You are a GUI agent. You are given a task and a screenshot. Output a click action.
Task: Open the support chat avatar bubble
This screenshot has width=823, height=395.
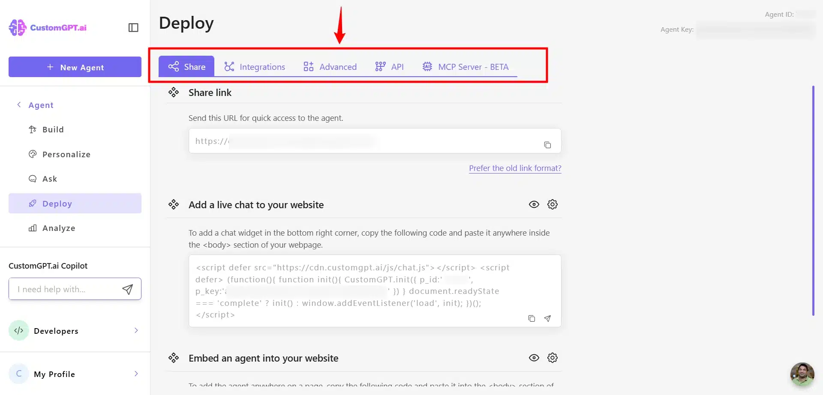click(802, 374)
